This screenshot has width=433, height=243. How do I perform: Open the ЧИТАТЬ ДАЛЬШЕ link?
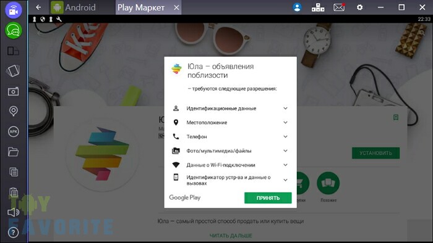pos(231,236)
